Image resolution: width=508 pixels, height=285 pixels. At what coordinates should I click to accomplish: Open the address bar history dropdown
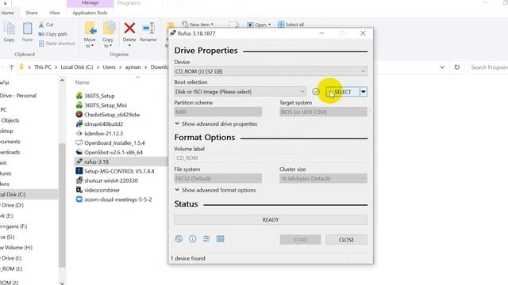point(442,67)
